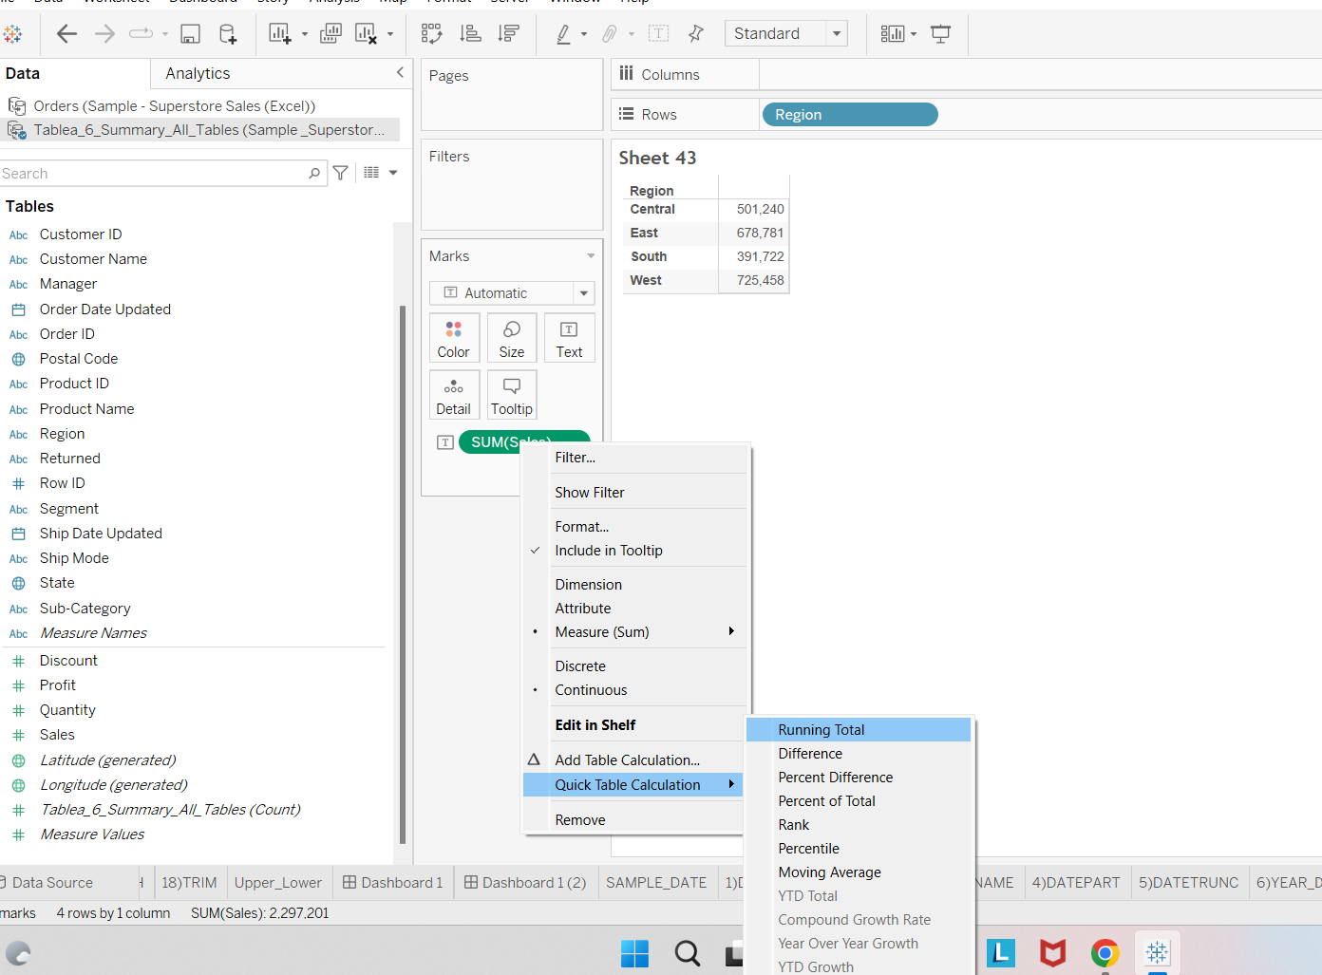
Task: Click the Size marks card
Action: click(x=512, y=338)
